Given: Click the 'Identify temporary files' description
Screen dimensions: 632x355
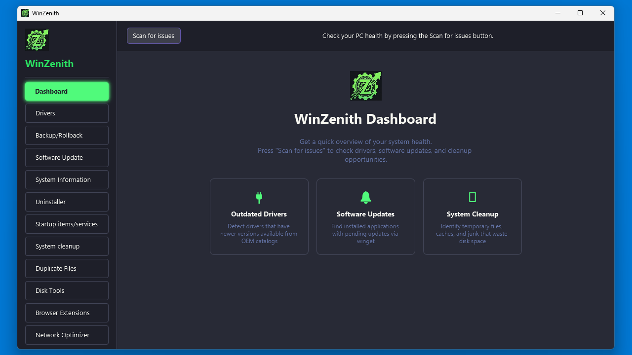Looking at the screenshot, I should point(472,234).
